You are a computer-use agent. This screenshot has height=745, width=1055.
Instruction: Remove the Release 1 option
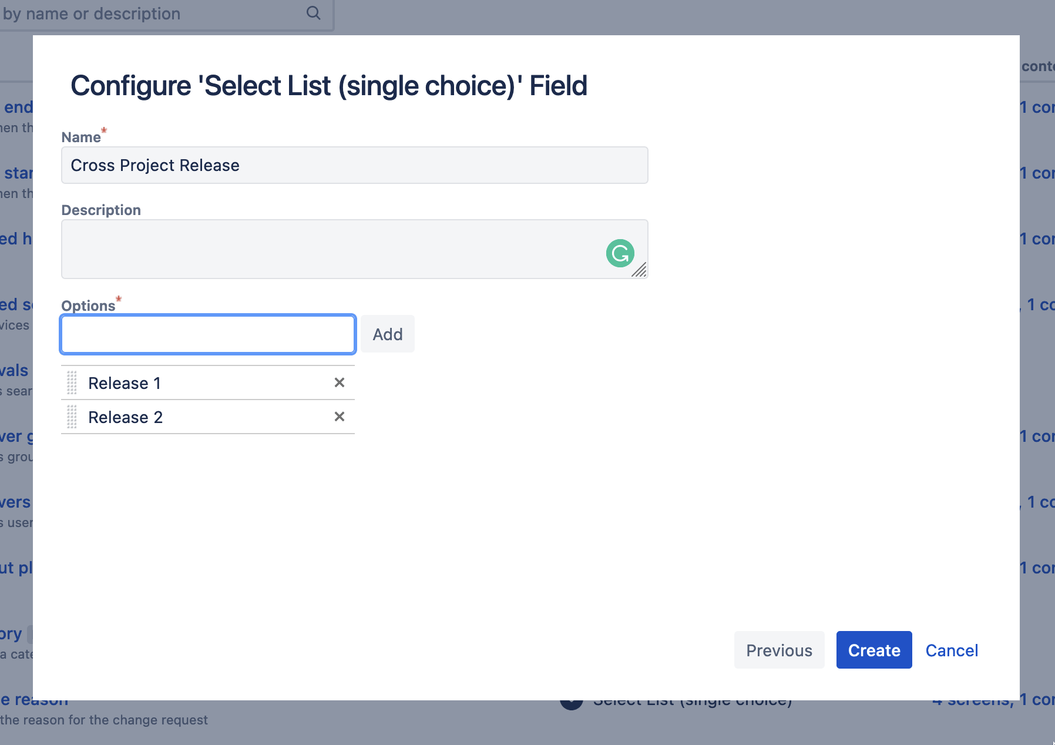click(340, 382)
